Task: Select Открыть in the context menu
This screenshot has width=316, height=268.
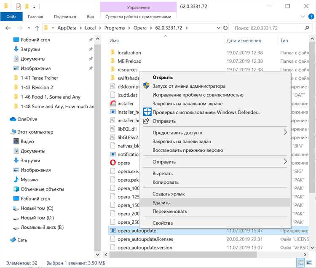Action: (x=163, y=78)
